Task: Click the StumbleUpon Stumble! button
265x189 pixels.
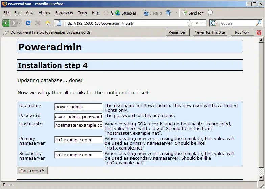Action: [125, 13]
